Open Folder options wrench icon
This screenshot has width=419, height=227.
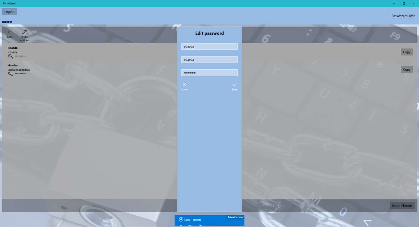(x=24, y=32)
